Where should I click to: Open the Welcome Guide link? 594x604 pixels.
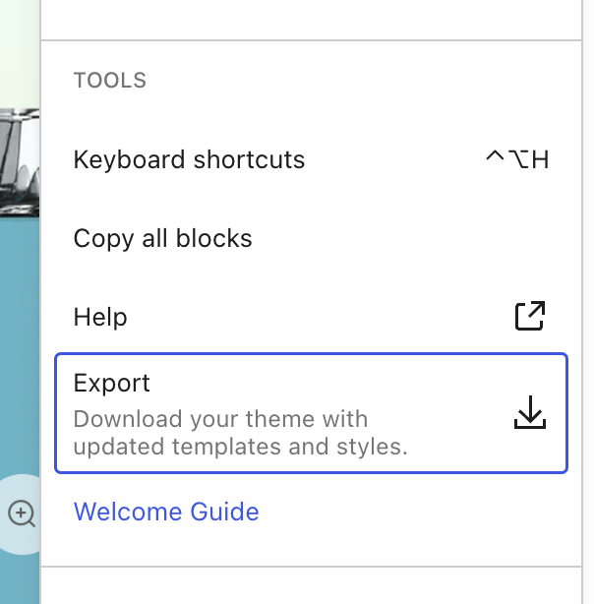coord(166,512)
